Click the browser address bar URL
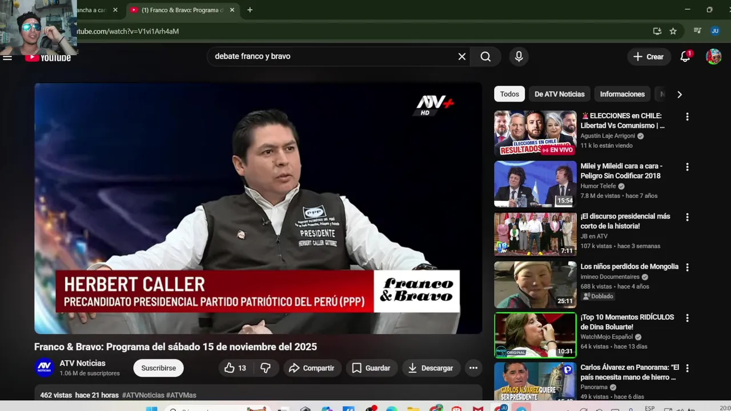This screenshot has height=411, width=731. pos(128,31)
